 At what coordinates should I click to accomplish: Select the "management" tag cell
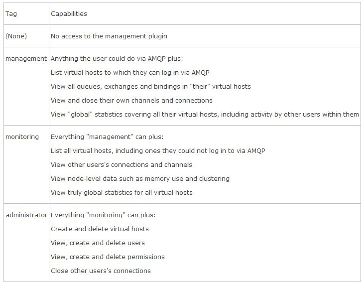click(26, 59)
